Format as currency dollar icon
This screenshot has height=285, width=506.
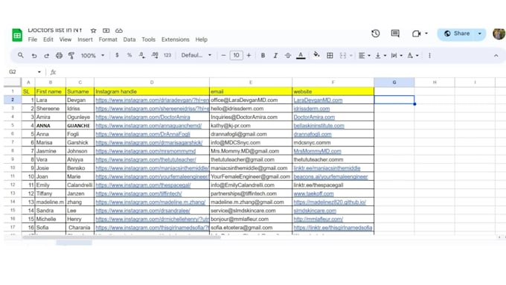point(117,55)
